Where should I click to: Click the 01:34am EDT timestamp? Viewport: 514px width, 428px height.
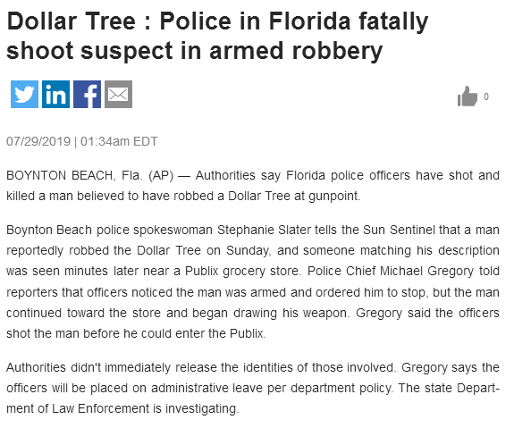coord(119,141)
